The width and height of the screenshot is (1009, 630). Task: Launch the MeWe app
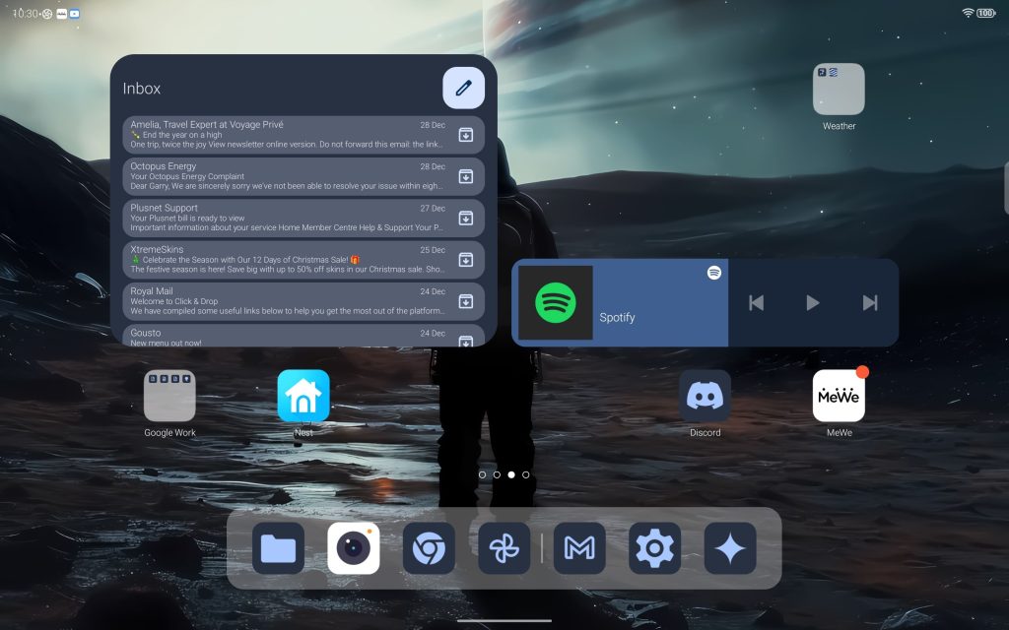[839, 396]
